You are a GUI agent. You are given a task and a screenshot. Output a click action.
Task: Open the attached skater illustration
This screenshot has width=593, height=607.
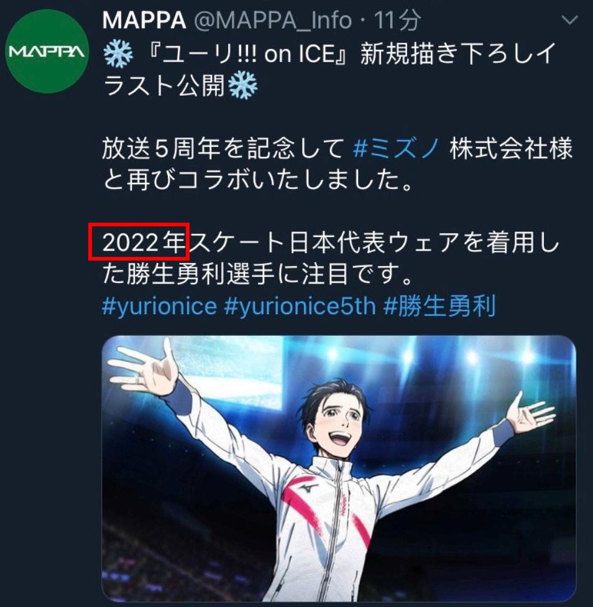click(x=339, y=468)
